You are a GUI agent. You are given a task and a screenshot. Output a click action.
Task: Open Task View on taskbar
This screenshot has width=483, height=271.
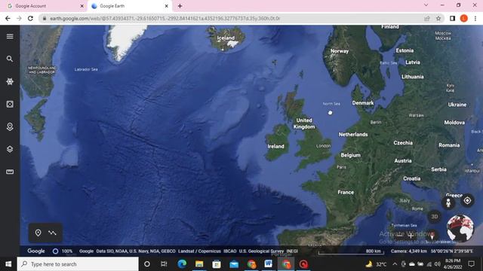tap(164, 264)
